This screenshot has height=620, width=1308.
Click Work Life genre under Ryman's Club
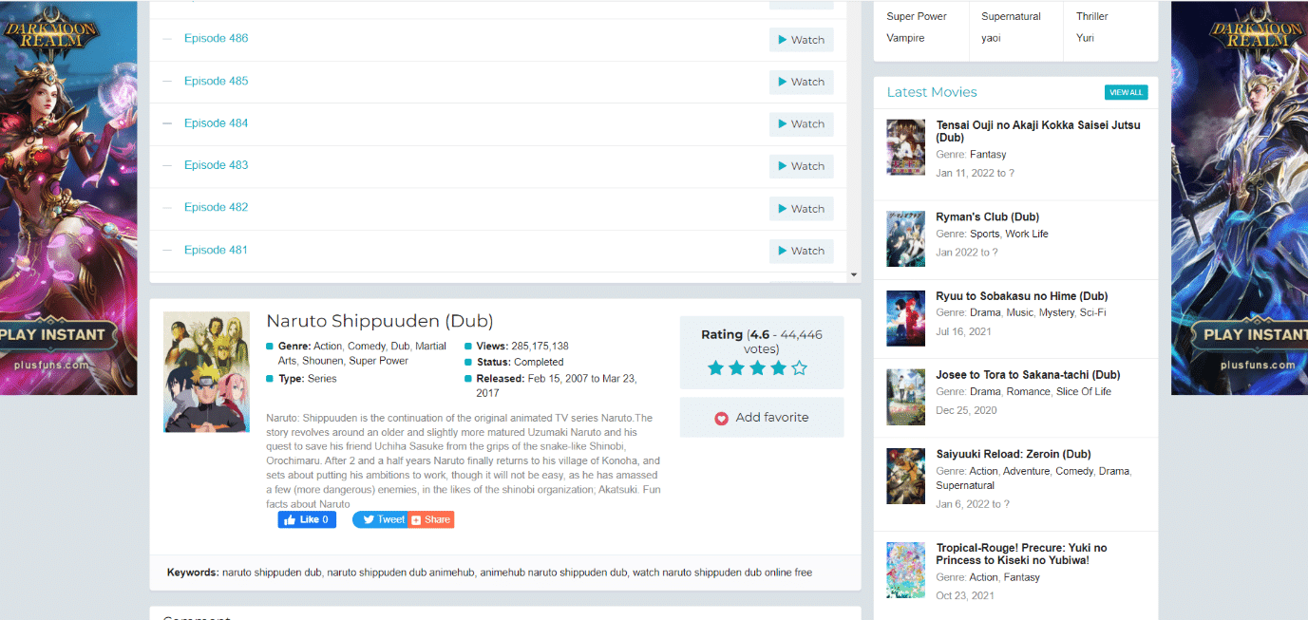[1027, 234]
